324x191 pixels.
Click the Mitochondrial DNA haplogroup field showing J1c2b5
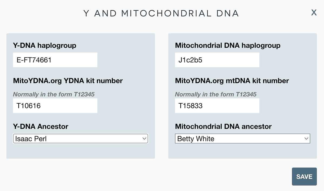[217, 60]
